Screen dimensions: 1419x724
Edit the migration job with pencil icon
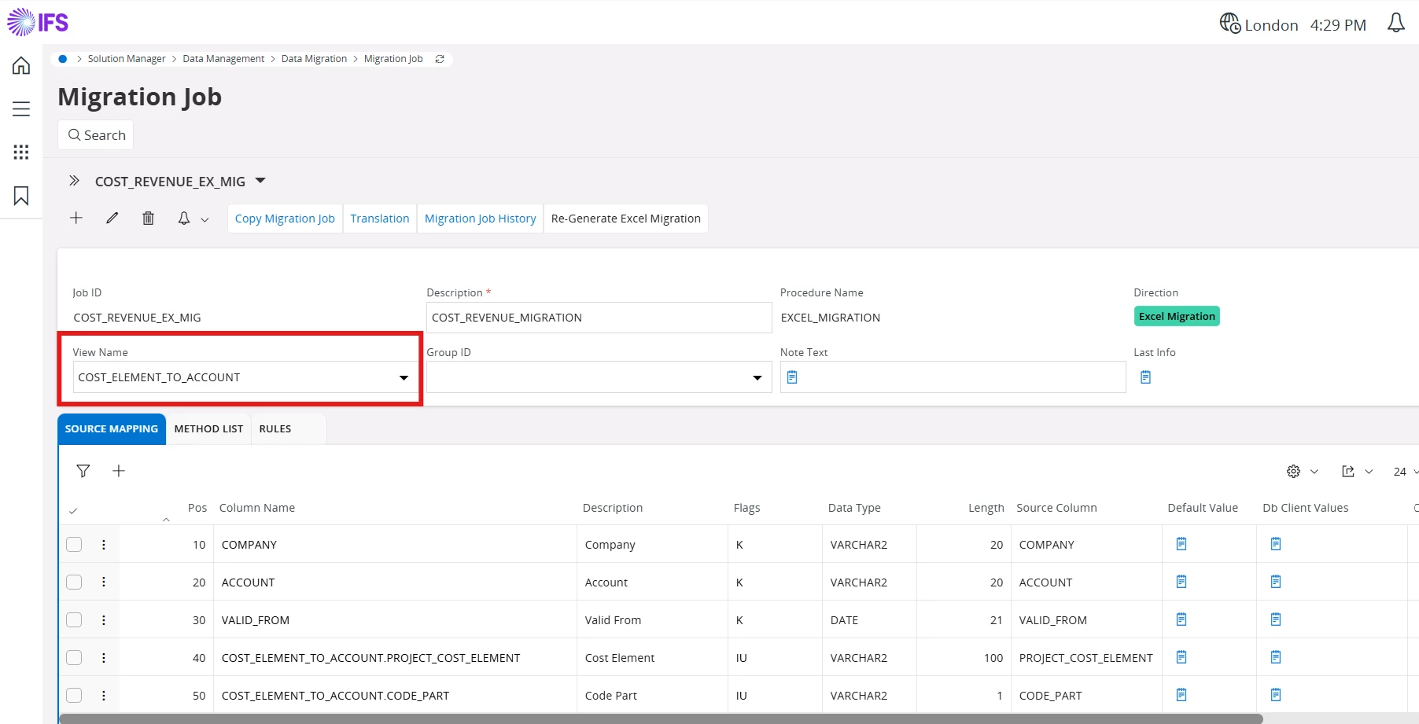click(x=112, y=218)
